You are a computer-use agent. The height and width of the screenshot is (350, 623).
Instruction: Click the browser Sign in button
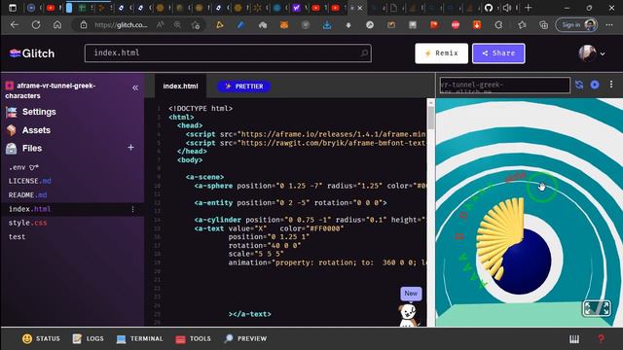pyautogui.click(x=576, y=25)
